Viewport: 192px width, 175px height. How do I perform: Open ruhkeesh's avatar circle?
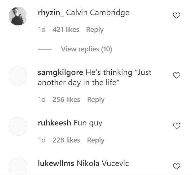point(18,126)
